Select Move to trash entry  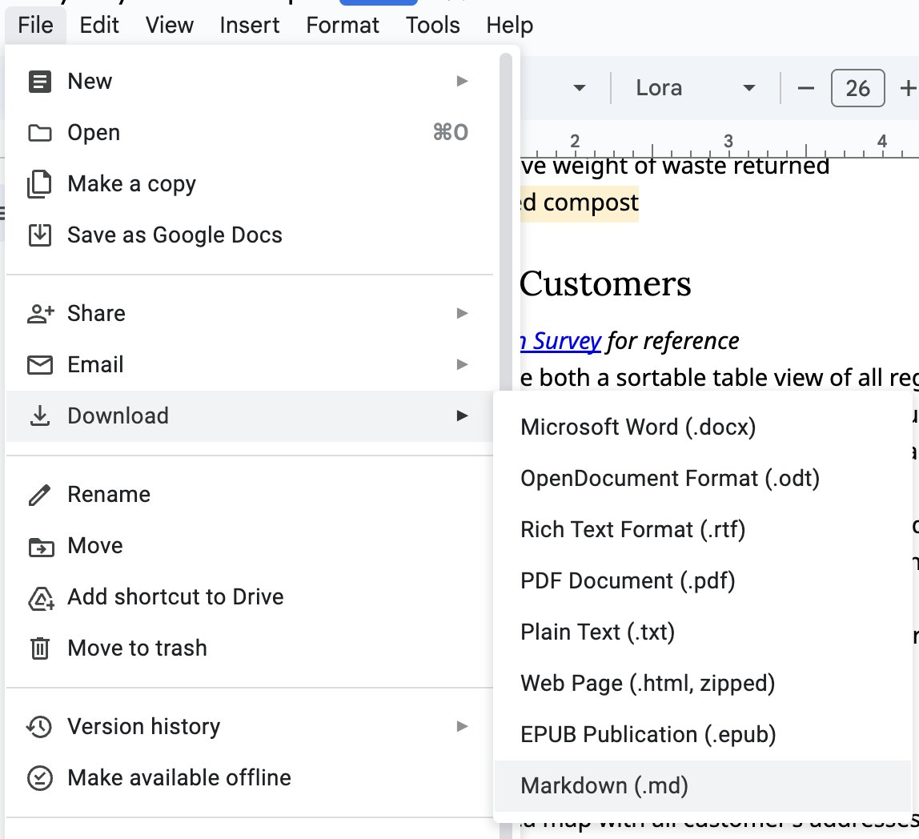250,648
